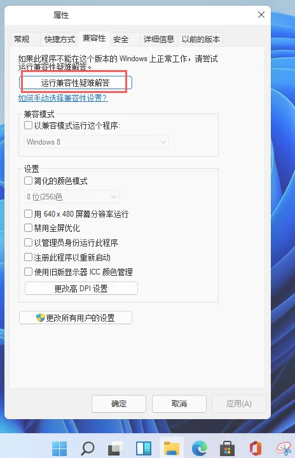Toggle 简化的颜色模式 checkbox
295x458 pixels.
pos(28,181)
